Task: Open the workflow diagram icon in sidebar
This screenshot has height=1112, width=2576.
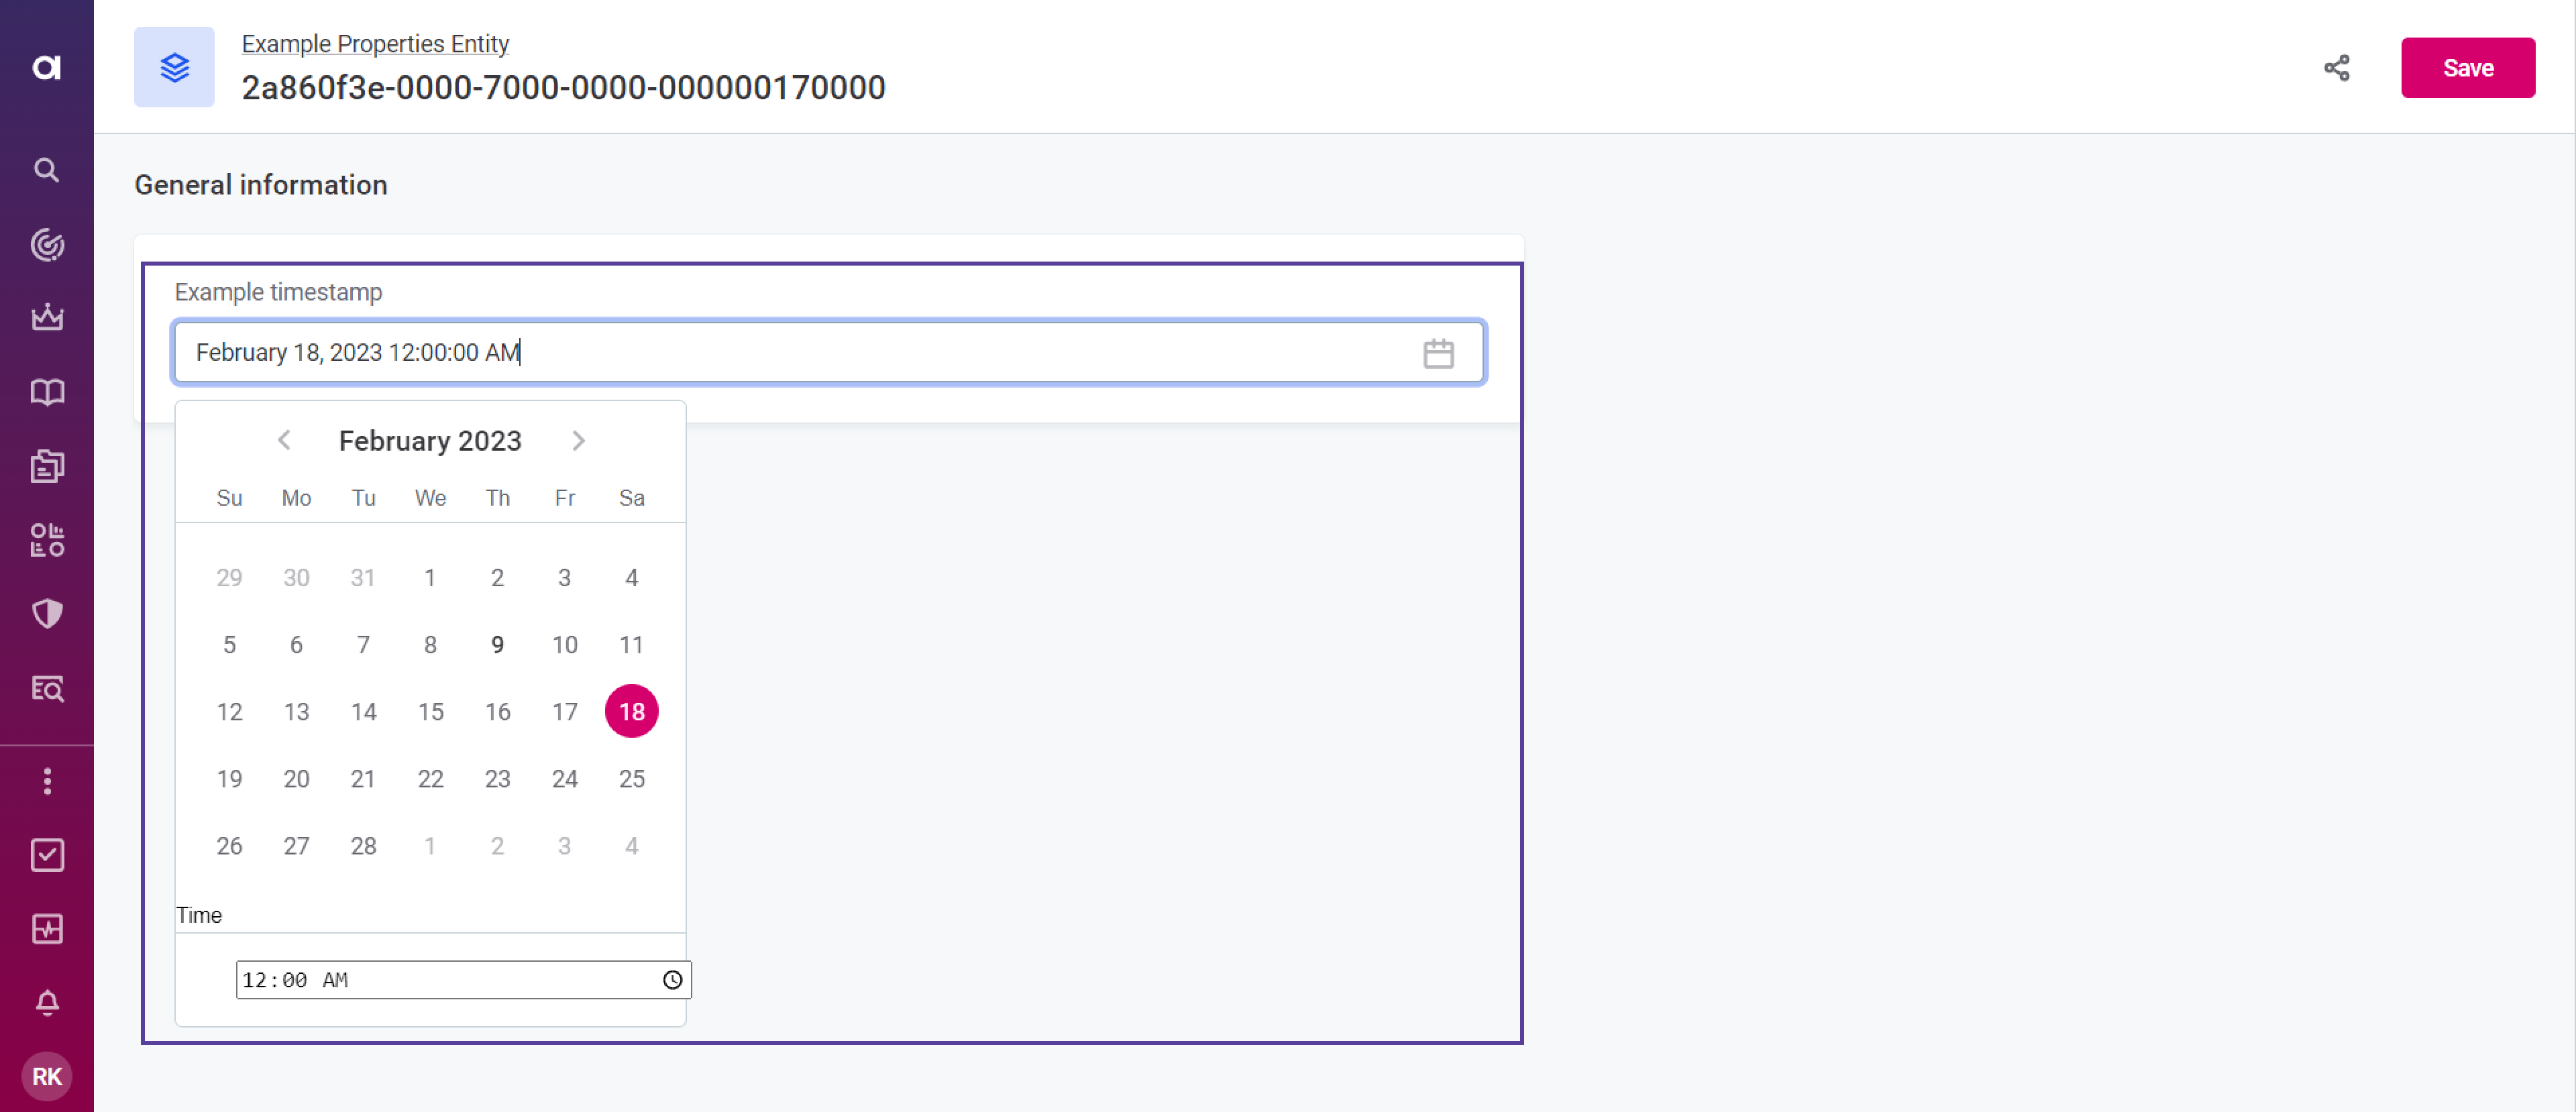Action: coord(46,540)
